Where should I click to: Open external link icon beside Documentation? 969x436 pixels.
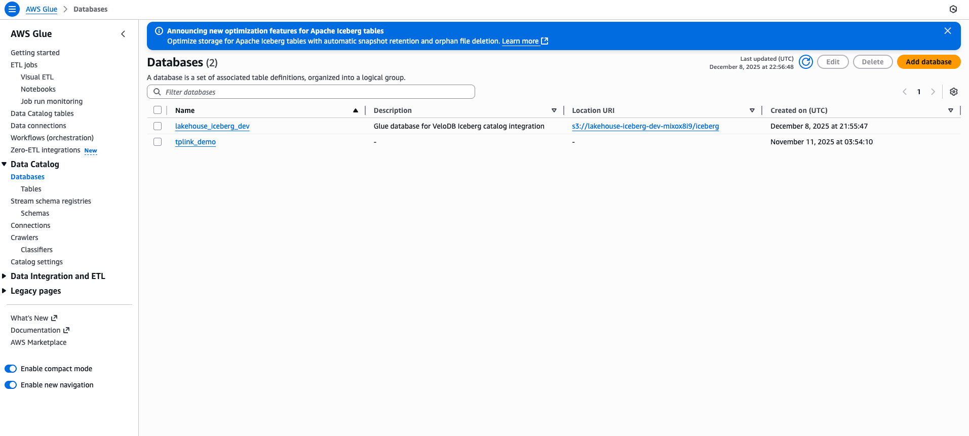click(x=66, y=330)
